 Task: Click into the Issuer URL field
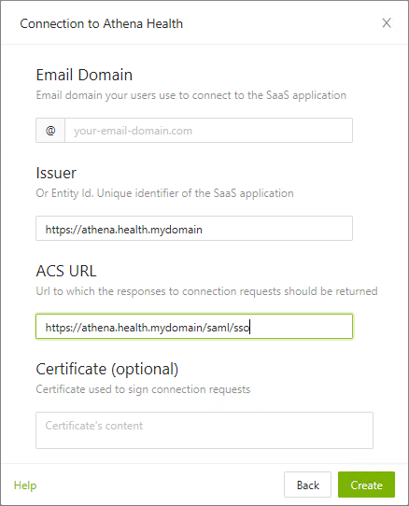click(x=194, y=229)
